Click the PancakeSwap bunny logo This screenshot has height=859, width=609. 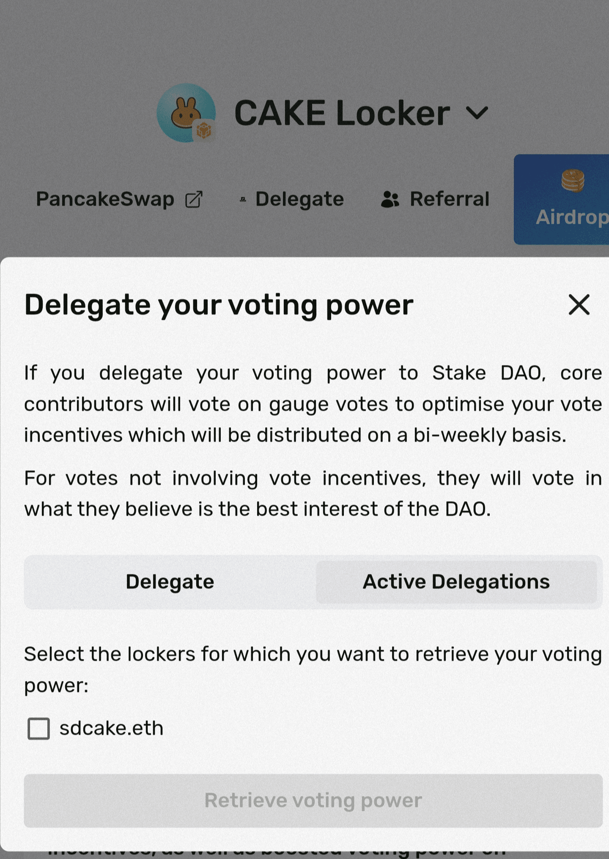[x=184, y=112]
